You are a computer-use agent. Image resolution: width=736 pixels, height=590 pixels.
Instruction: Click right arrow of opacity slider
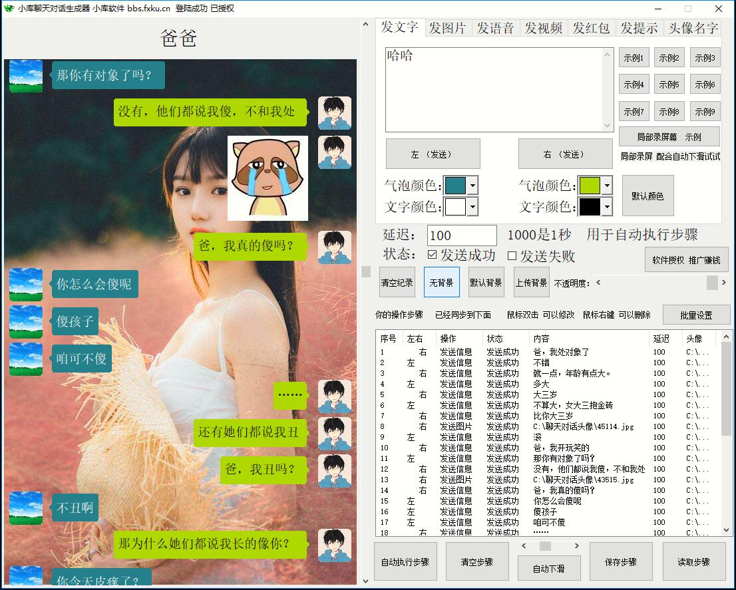[x=723, y=283]
